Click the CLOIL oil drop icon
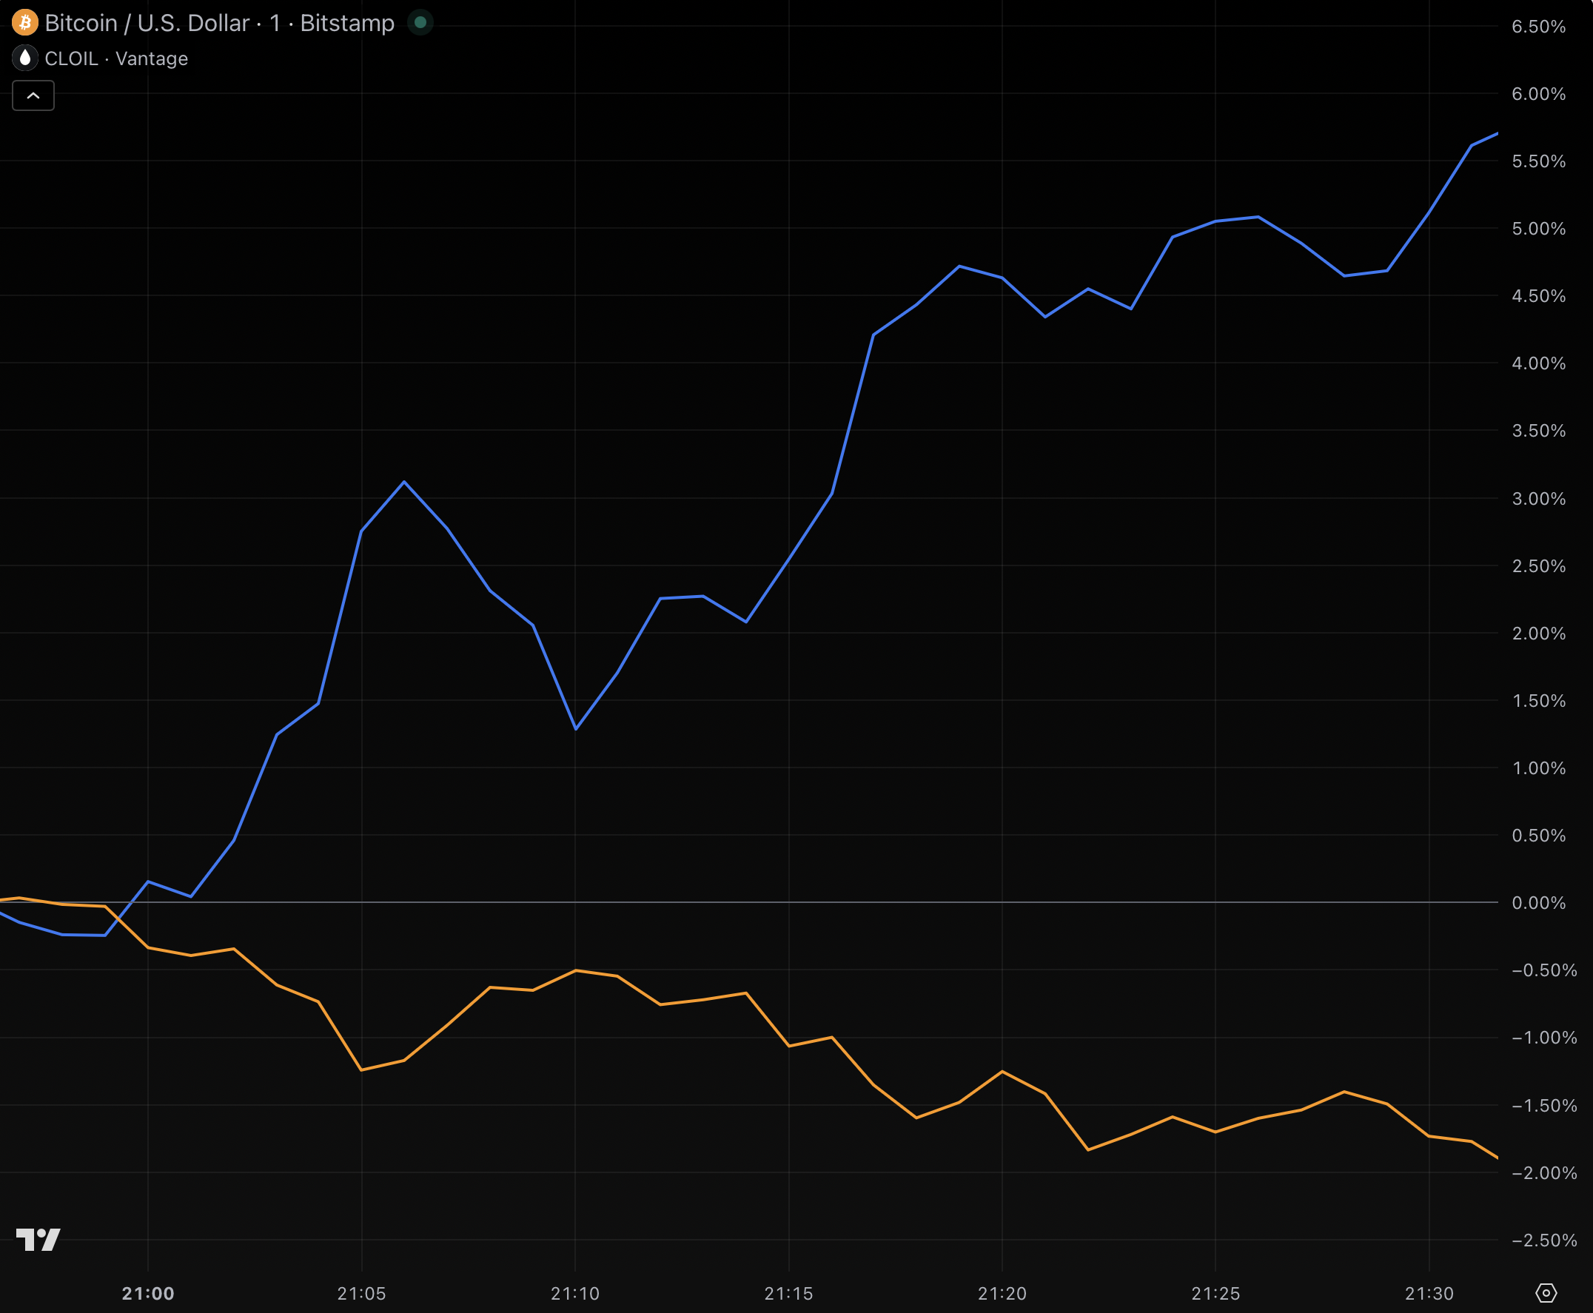The image size is (1593, 1313). 25,58
